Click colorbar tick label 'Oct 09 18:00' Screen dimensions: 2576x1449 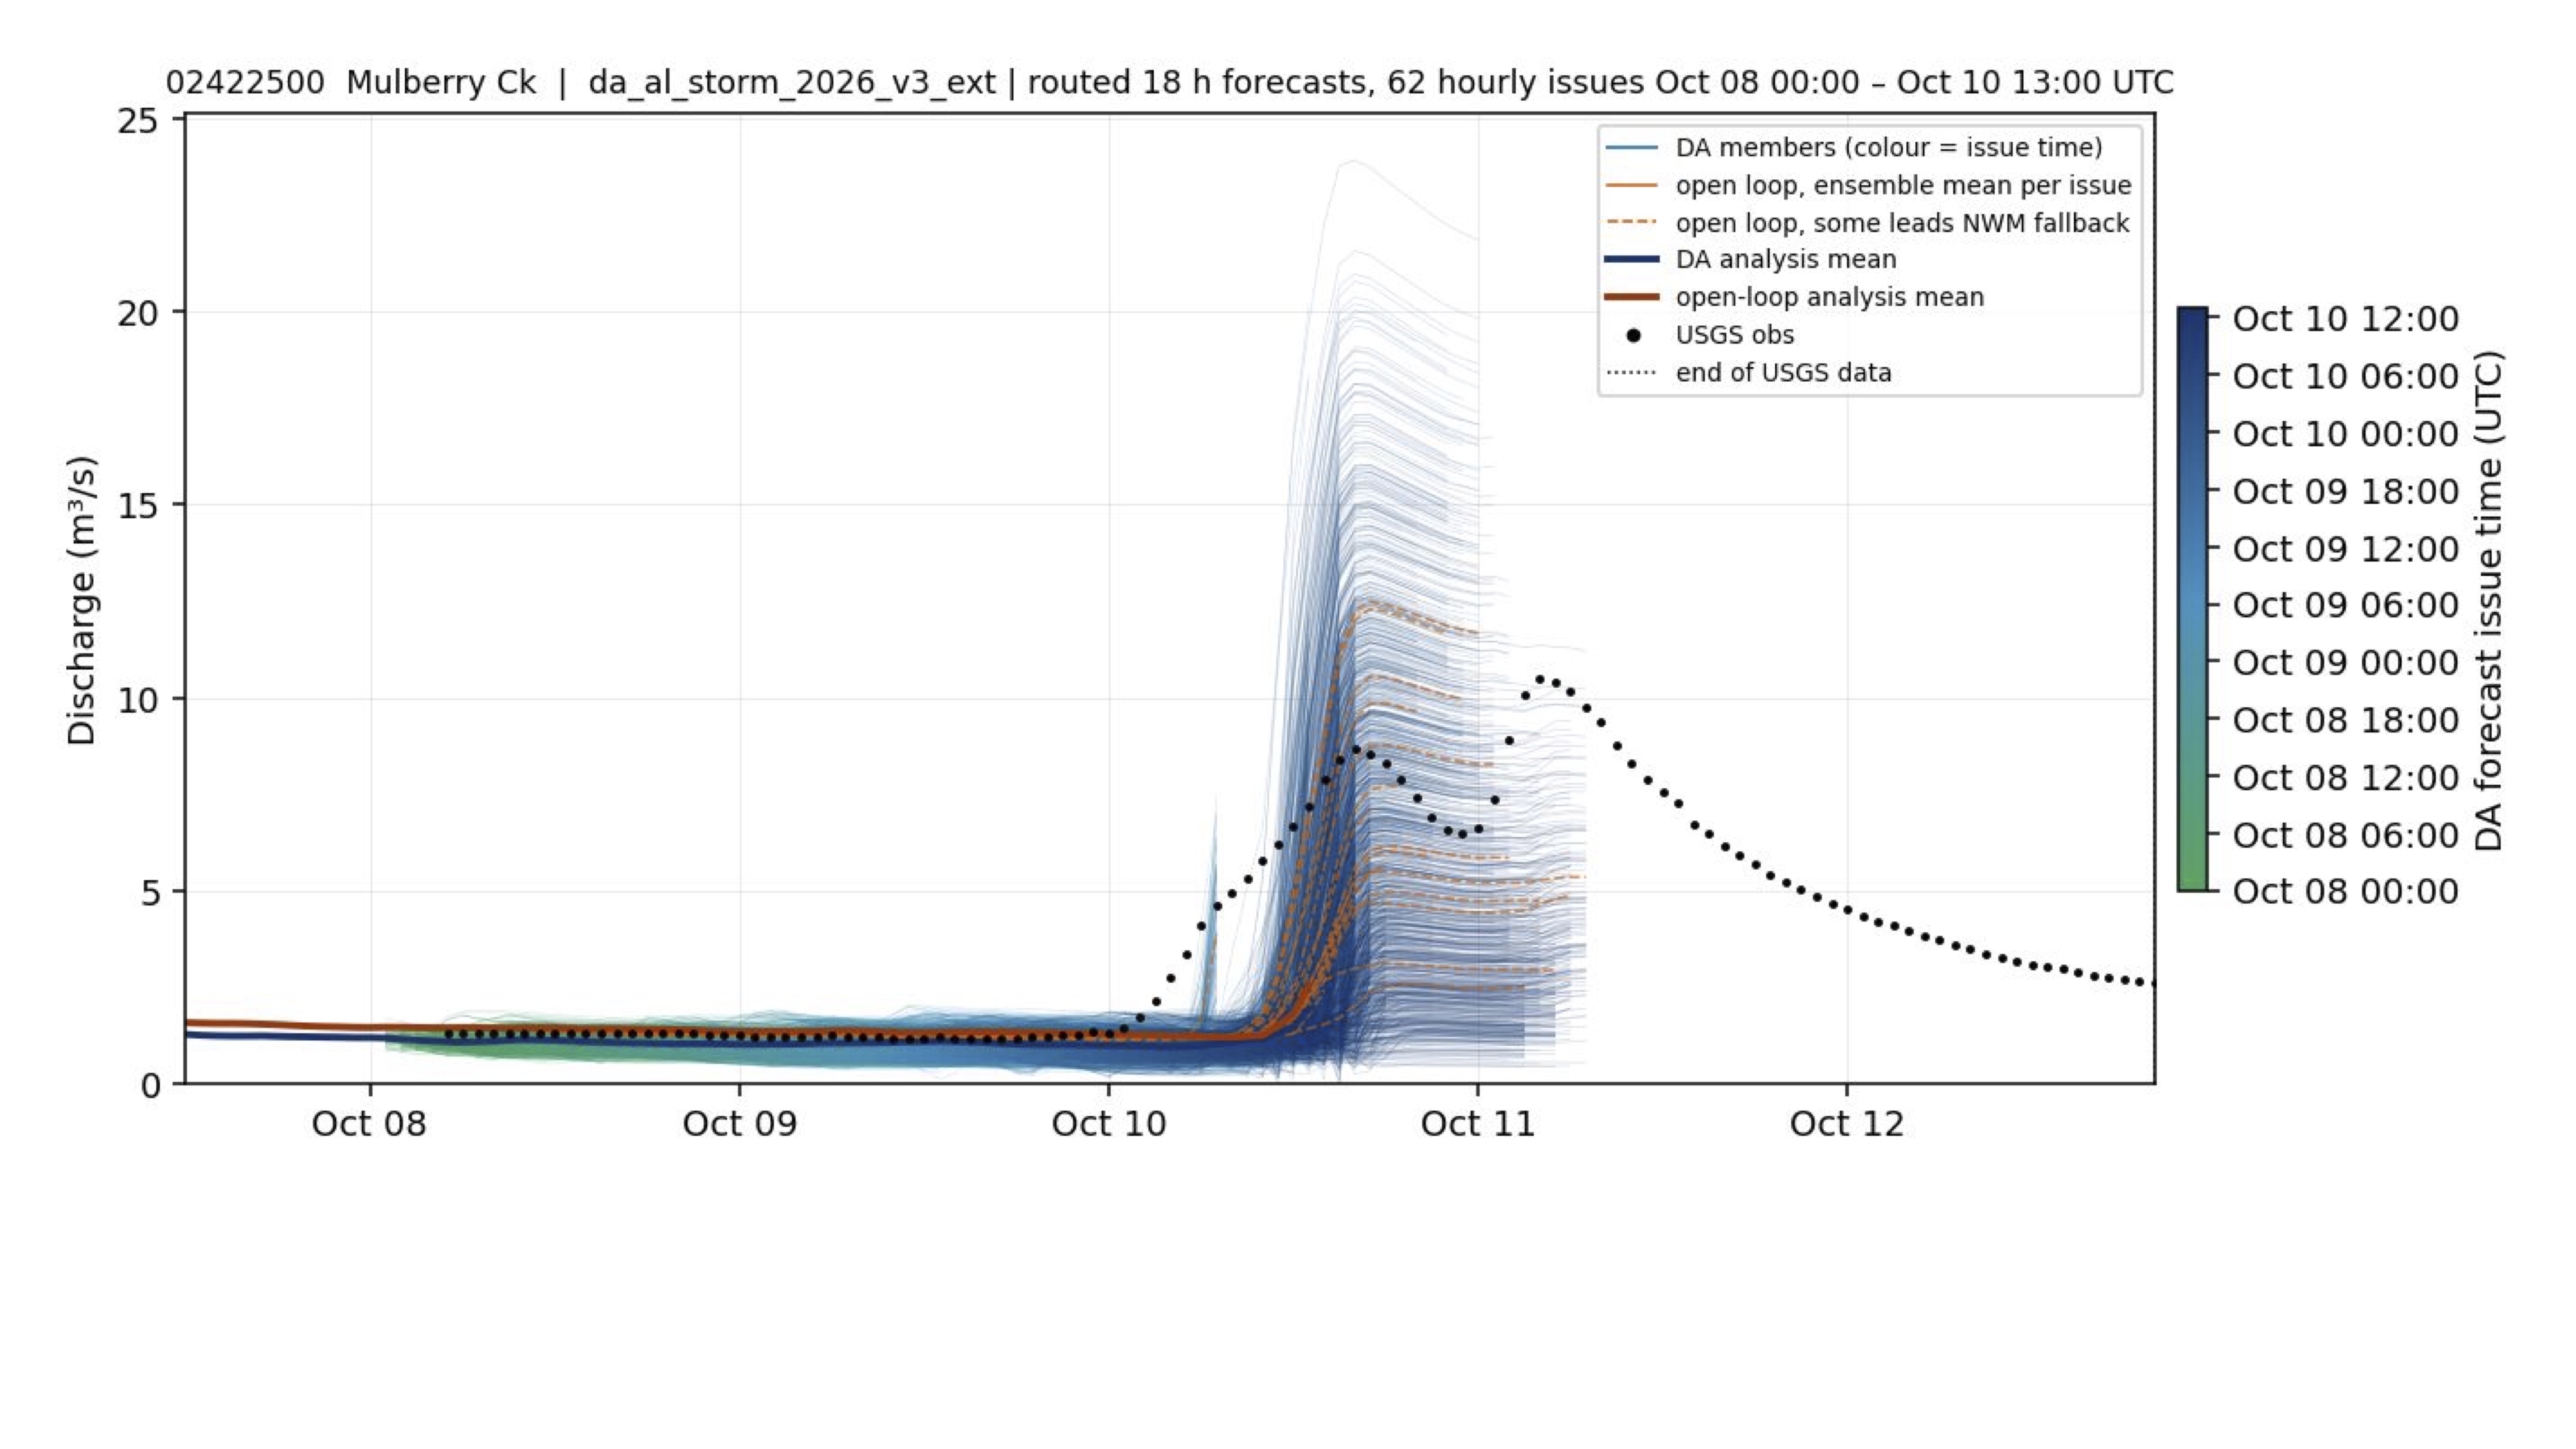[x=2345, y=491]
